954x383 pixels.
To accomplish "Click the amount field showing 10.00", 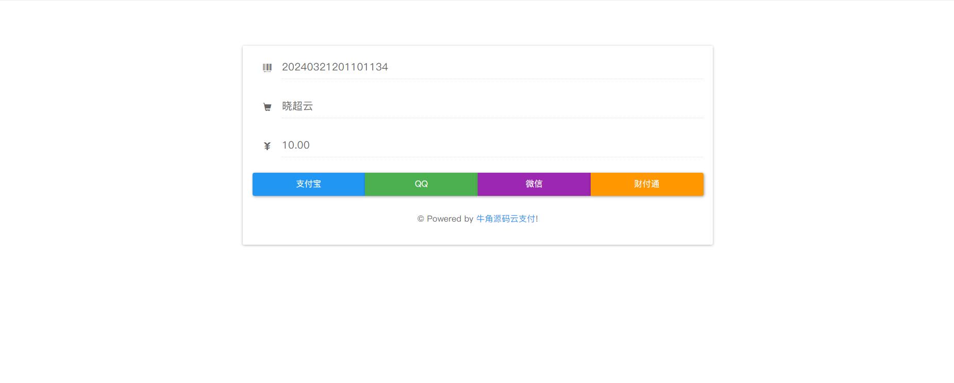I will [492, 145].
